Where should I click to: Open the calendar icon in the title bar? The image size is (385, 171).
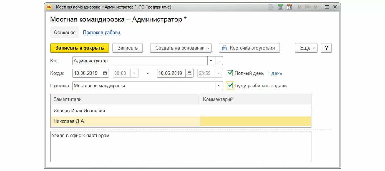coord(289,7)
